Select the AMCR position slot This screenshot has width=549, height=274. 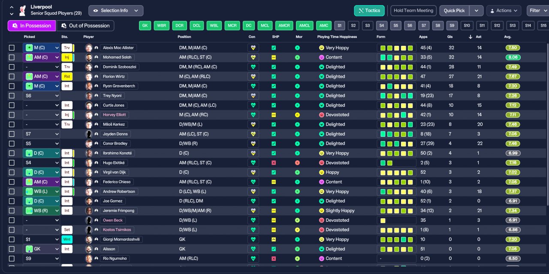tap(284, 26)
